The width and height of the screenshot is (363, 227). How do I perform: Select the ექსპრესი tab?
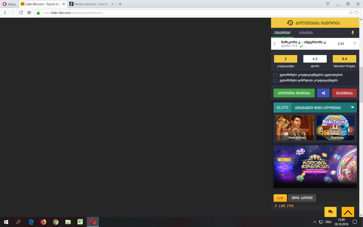[x=282, y=33]
